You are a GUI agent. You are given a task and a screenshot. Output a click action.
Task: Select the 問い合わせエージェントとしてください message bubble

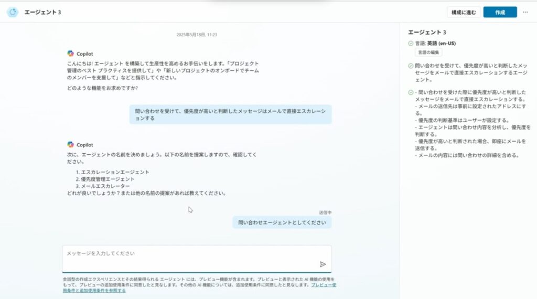tap(282, 222)
